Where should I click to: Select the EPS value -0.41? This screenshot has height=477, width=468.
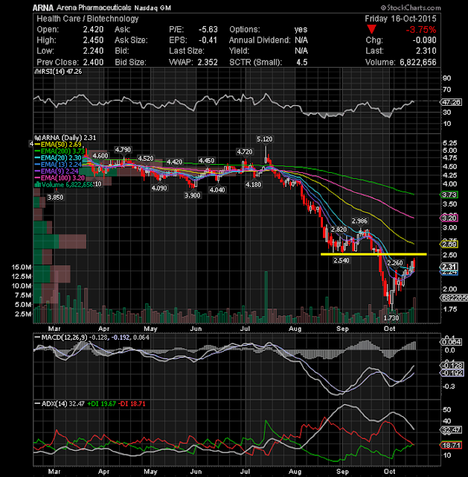pos(208,40)
